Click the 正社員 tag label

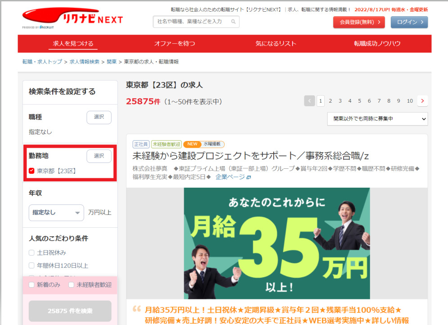click(141, 144)
